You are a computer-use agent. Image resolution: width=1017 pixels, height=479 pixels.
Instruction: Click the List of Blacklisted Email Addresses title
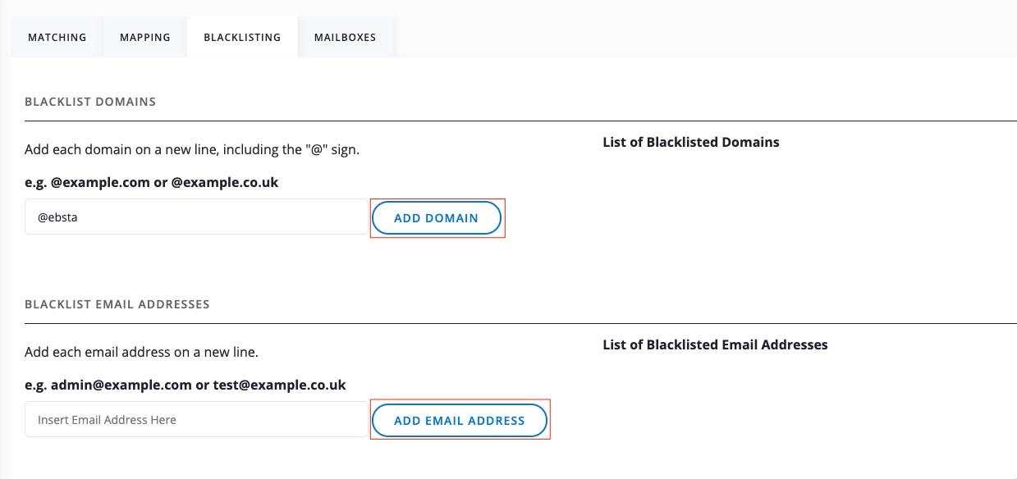715,345
